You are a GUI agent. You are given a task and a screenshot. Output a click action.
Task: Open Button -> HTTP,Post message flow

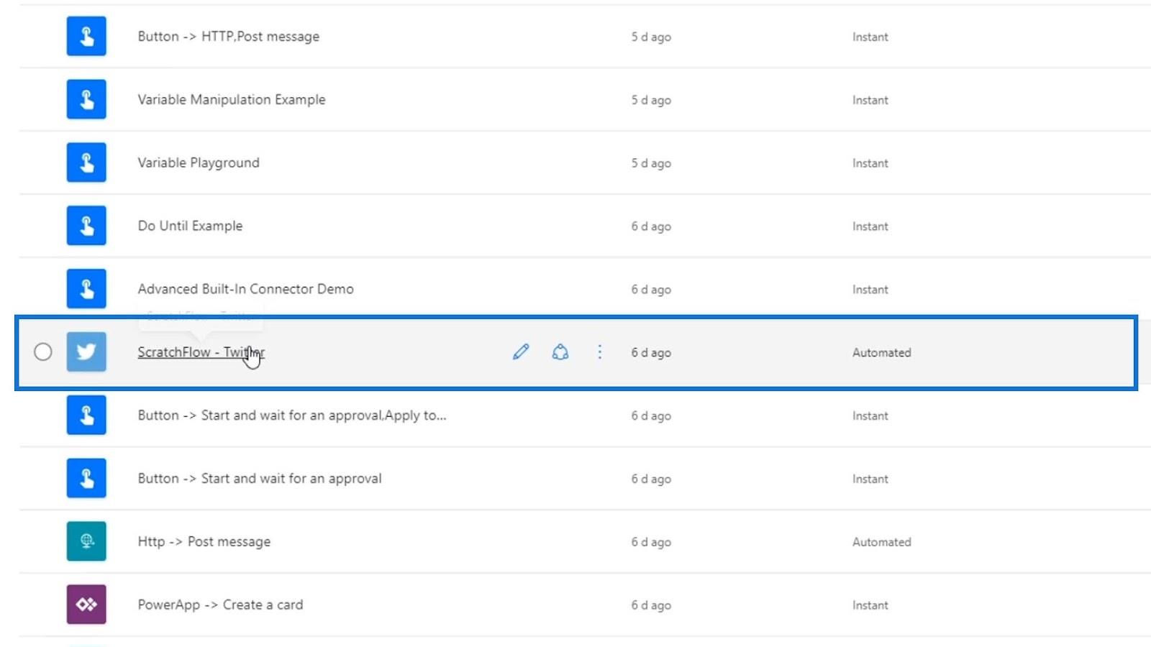(229, 37)
